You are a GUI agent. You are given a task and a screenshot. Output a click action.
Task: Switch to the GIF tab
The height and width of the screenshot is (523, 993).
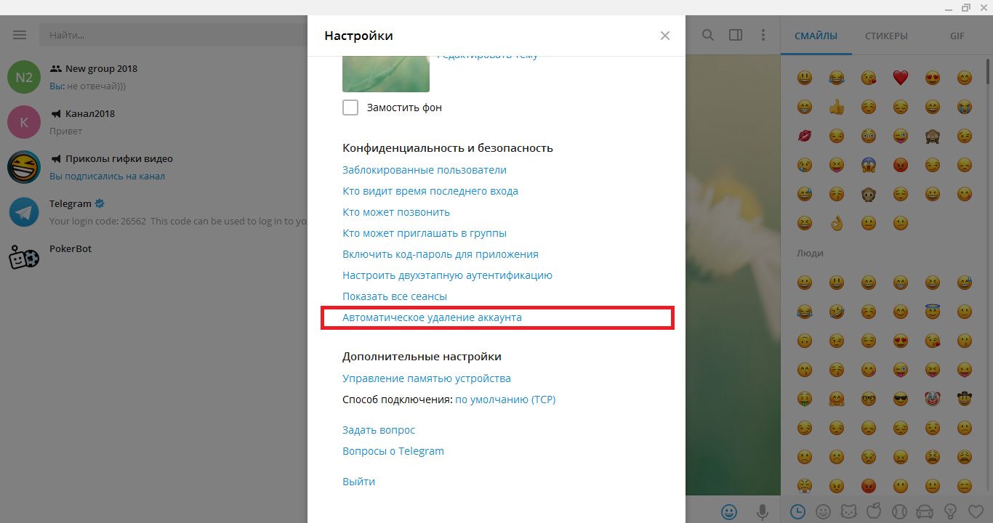pos(957,36)
